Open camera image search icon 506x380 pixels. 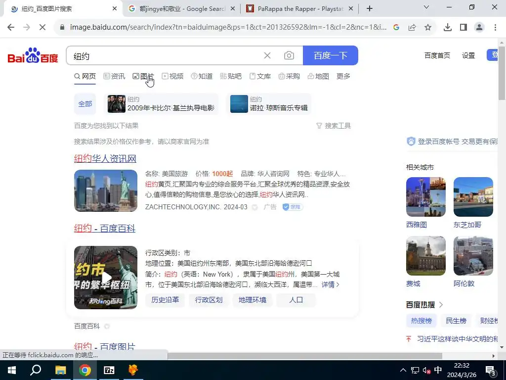pyautogui.click(x=289, y=55)
